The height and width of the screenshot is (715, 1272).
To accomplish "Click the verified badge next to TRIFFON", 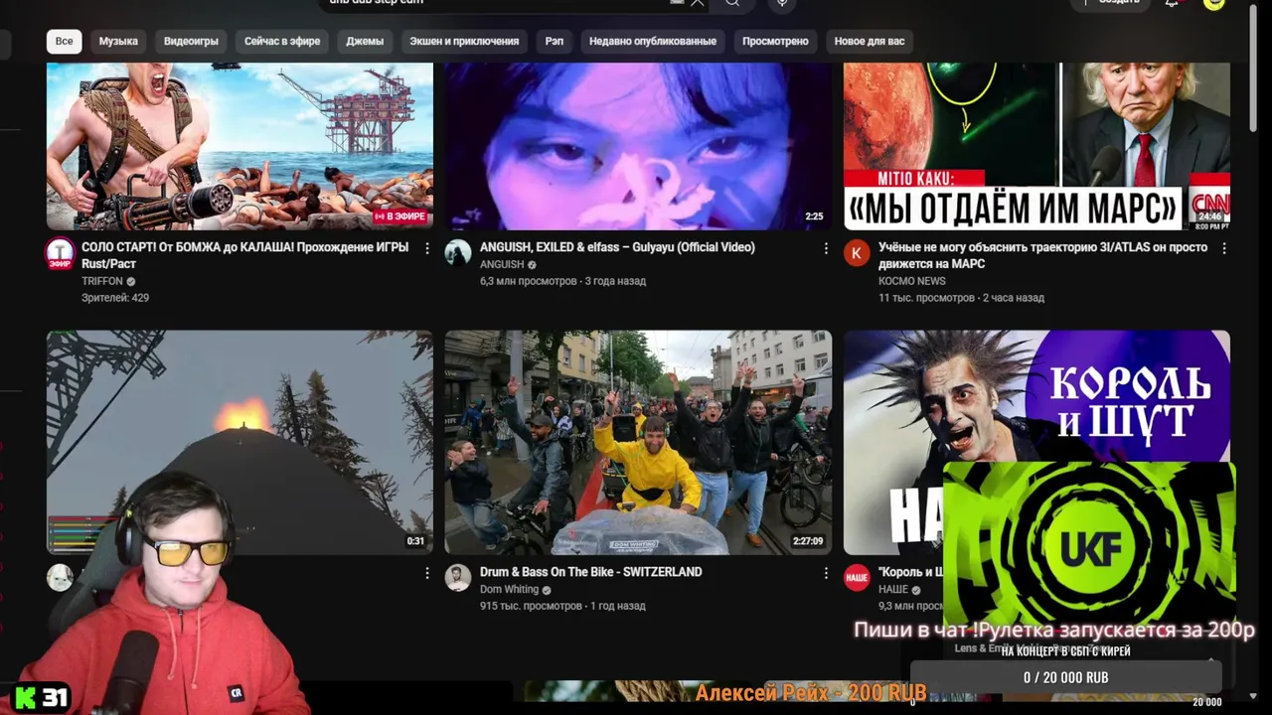I will (x=131, y=282).
